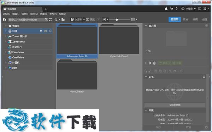Switch to 预览 preview mode

(90, 20)
